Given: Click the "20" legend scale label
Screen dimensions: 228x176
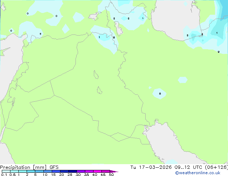Looking at the screenshot, I should (x=61, y=175).
